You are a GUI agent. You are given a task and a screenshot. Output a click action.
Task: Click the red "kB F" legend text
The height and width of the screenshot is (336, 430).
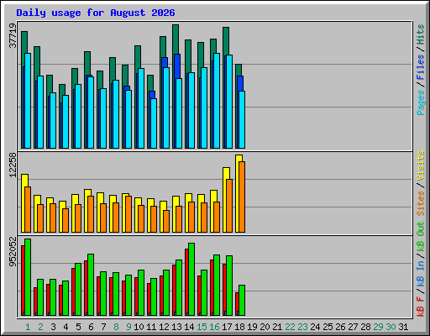[421, 307]
